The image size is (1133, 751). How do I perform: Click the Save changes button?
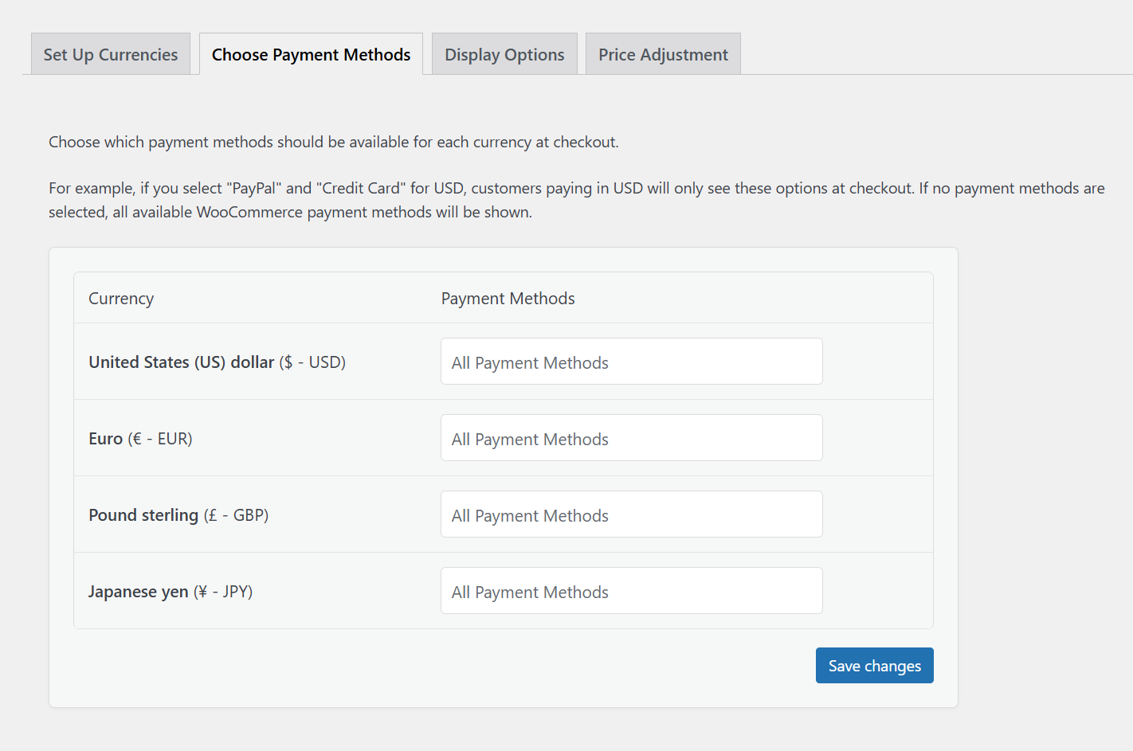(874, 665)
